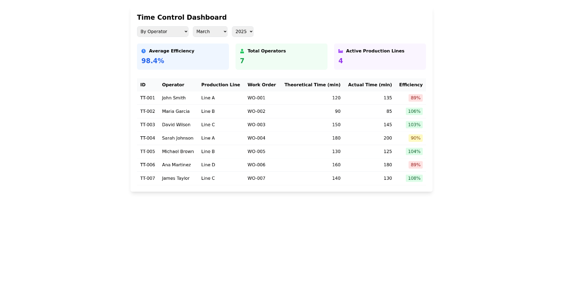563x295 pixels.
Task: Click the operator icon on Total Operators card
Action: pyautogui.click(x=242, y=51)
